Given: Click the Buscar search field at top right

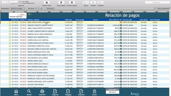Looking at the screenshot, I should point(157,2).
